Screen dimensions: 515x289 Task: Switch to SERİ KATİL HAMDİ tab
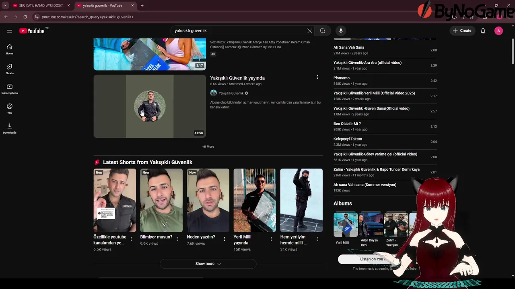(x=41, y=5)
